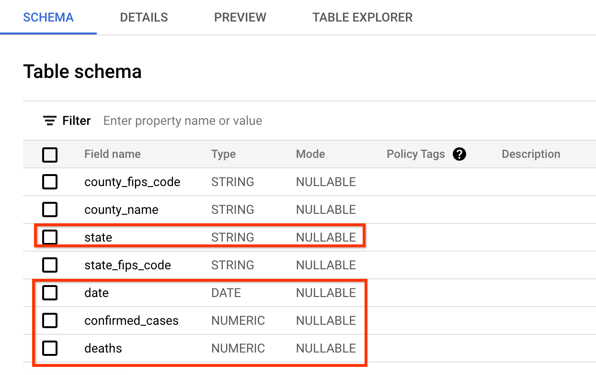The height and width of the screenshot is (375, 596).
Task: Check the date field checkbox
Action: pyautogui.click(x=50, y=293)
